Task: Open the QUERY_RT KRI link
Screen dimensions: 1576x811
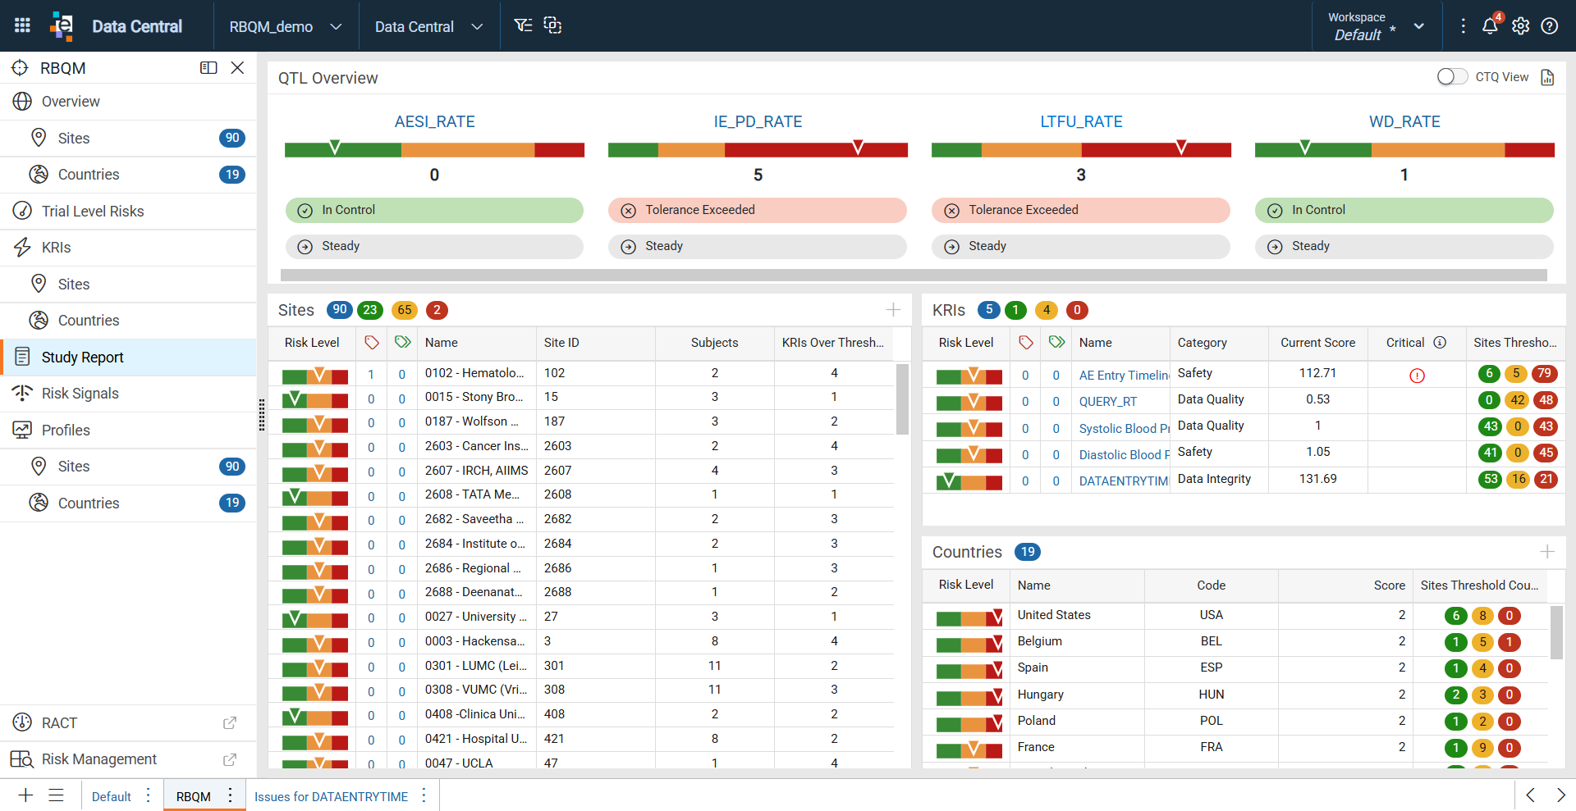Action: [1108, 402]
